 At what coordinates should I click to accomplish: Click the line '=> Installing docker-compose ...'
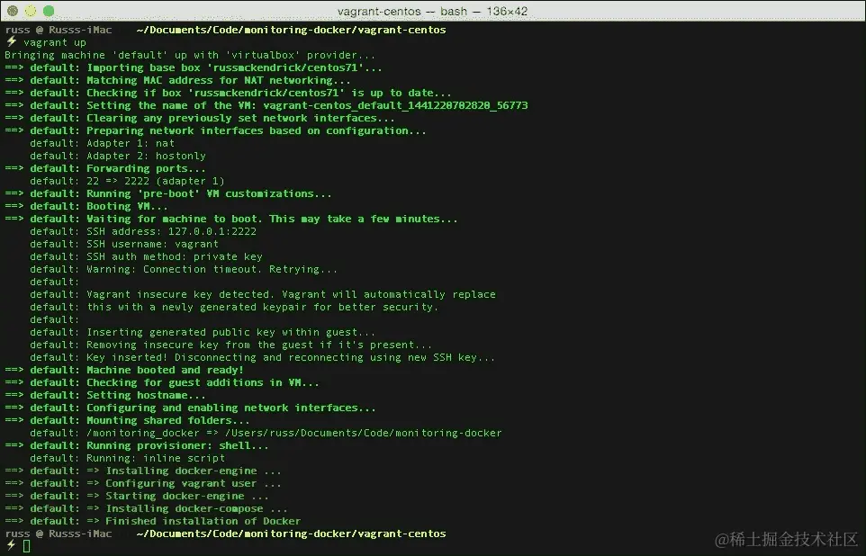pos(186,508)
